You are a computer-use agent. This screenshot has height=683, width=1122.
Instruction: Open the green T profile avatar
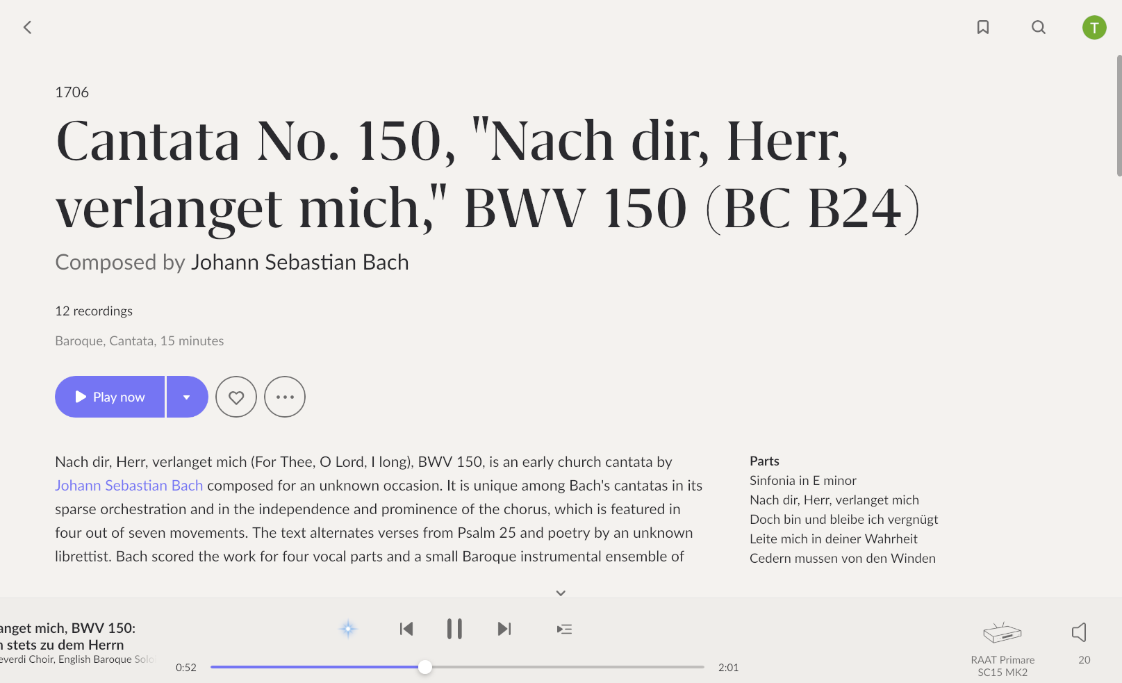click(1094, 27)
